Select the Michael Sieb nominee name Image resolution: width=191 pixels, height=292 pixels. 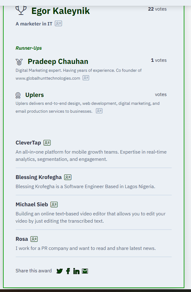32,204
